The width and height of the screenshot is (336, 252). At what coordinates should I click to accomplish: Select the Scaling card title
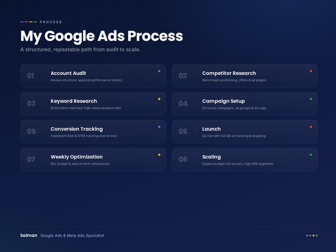pyautogui.click(x=211, y=157)
